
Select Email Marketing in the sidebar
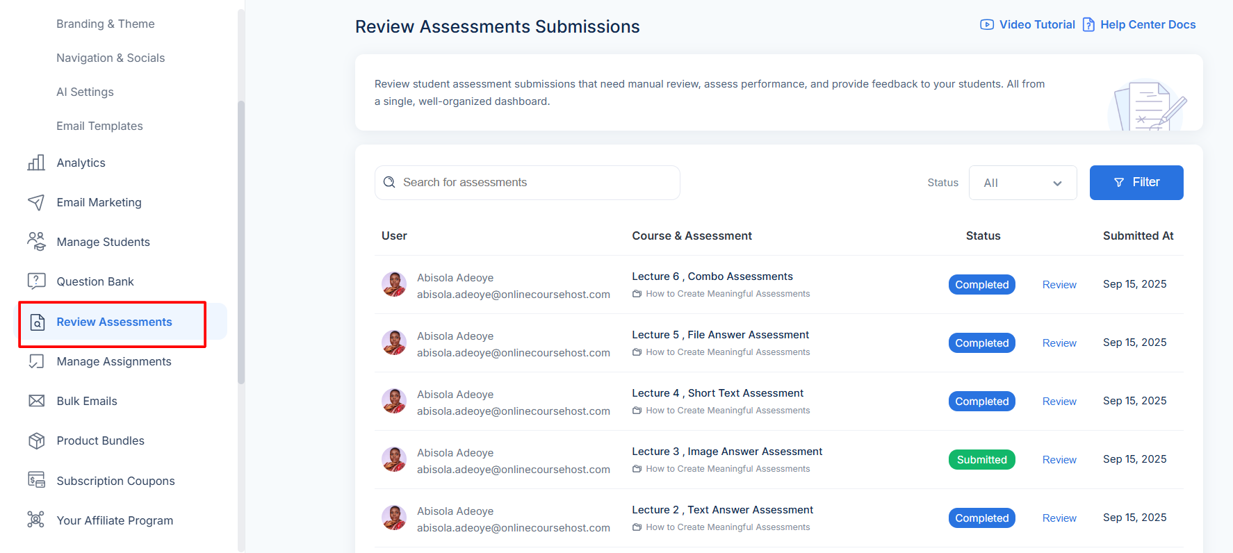(x=99, y=202)
